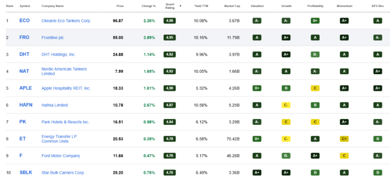Open the ET ticker symbol link
This screenshot has height=179, width=390.
(x=22, y=139)
